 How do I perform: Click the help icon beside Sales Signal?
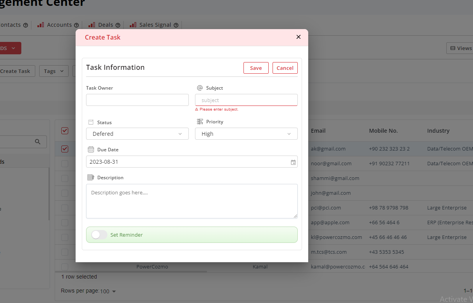[176, 25]
